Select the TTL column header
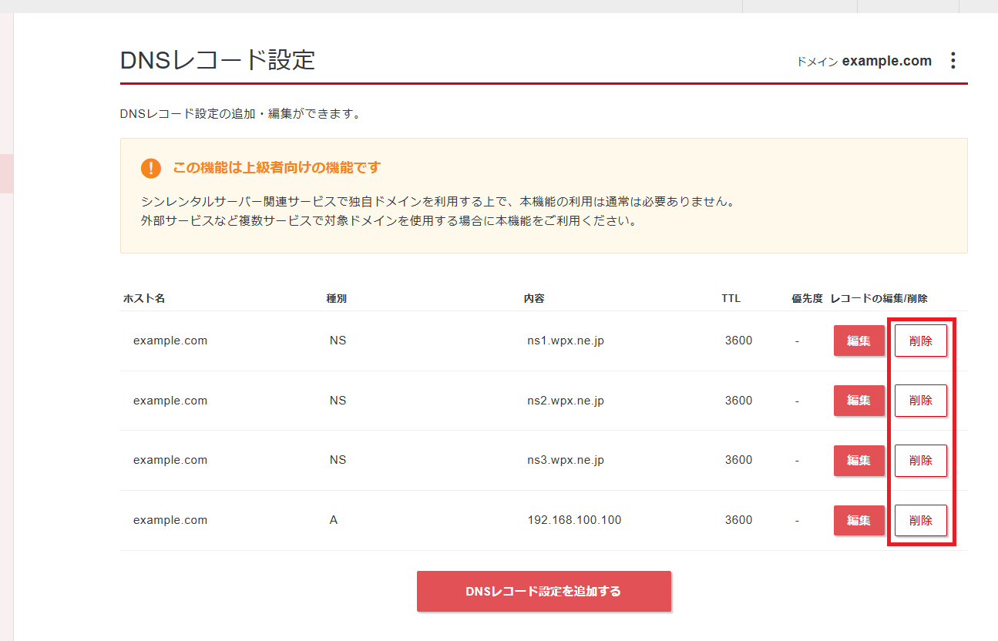The height and width of the screenshot is (641, 998). 731,298
